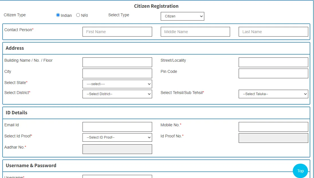Click the Username input field
The width and height of the screenshot is (314, 178).
(x=117, y=177)
